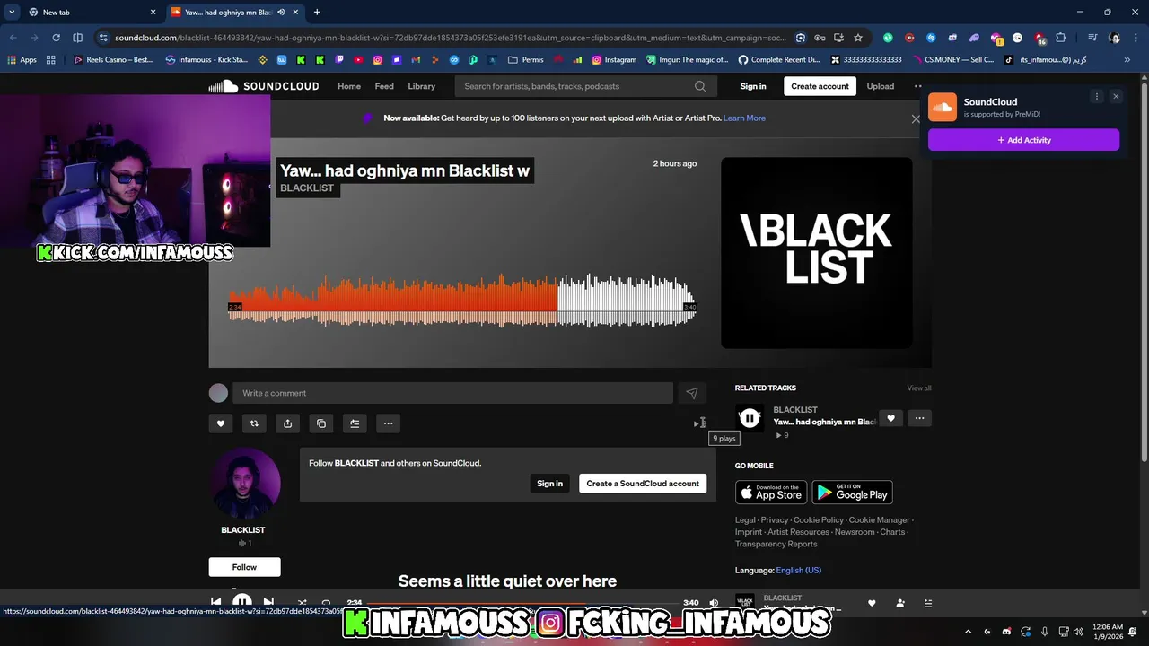Open a new browser tab
This screenshot has width=1149, height=646.
point(317,13)
